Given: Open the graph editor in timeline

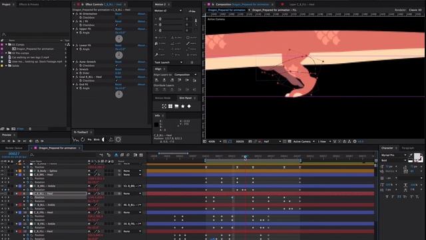Looking at the screenshot, I should pos(141,155).
